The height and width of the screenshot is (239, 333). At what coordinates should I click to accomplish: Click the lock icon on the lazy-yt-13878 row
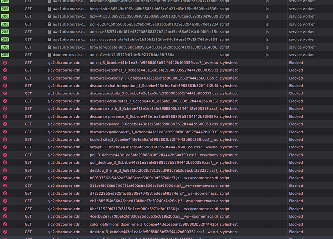click(49, 16)
